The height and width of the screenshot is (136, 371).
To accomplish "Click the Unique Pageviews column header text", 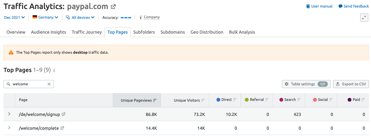I will (x=136, y=100).
